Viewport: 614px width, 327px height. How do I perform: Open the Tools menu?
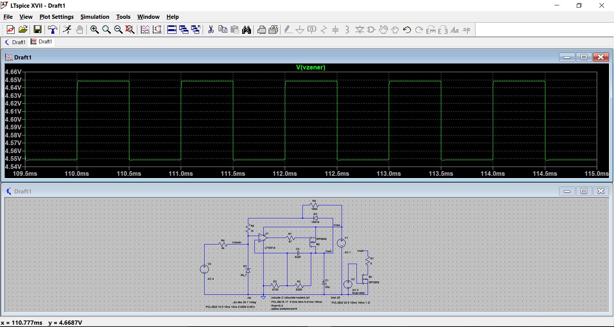click(123, 17)
